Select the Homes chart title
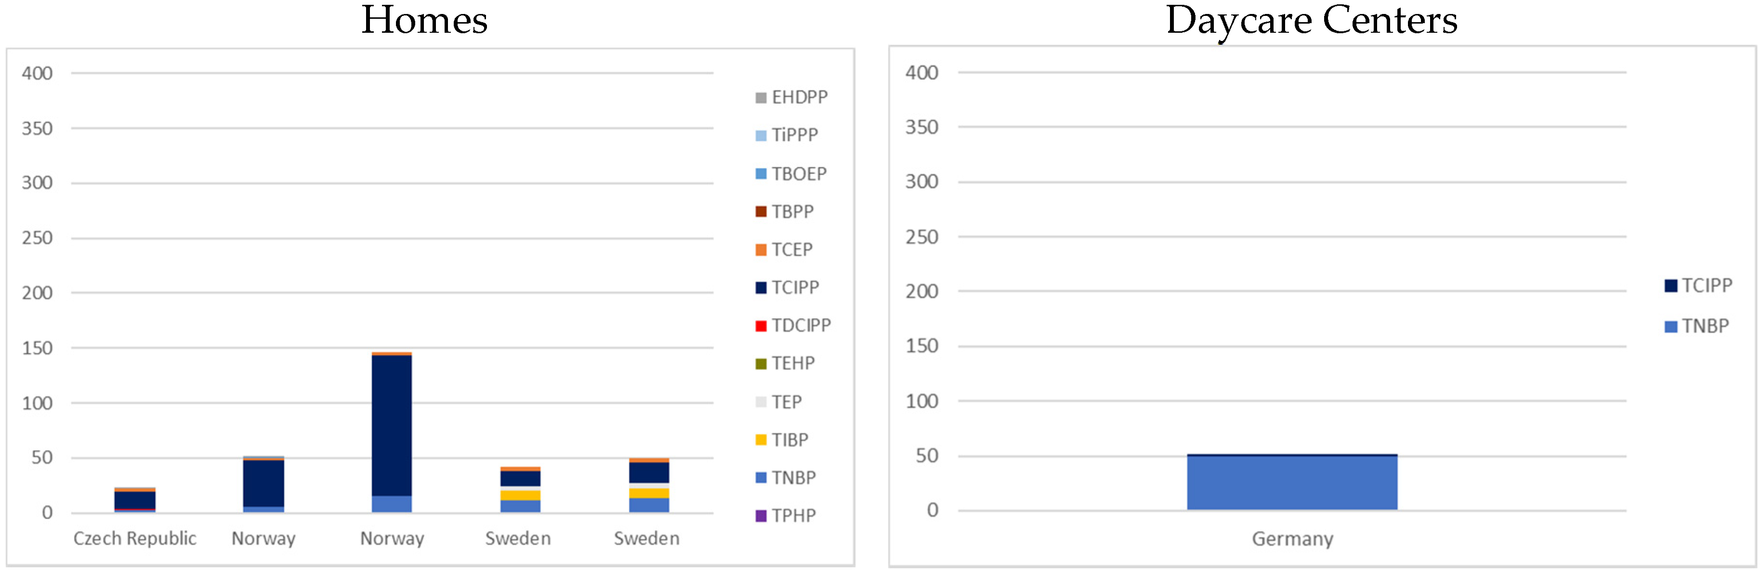Image resolution: width=1761 pixels, height=575 pixels. point(424,21)
